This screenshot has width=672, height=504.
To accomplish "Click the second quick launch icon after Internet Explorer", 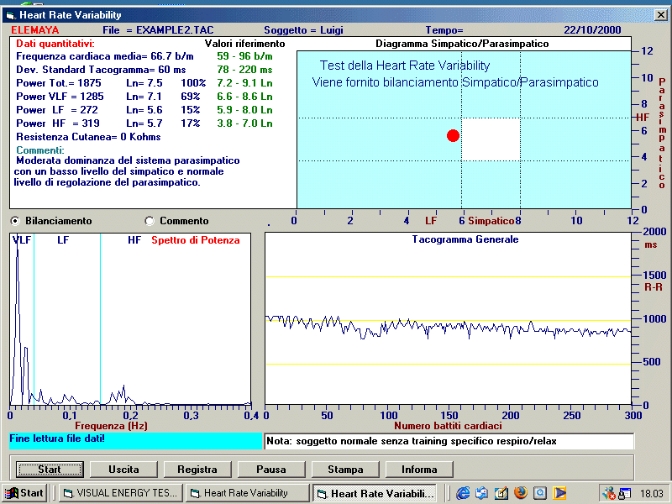I will pyautogui.click(x=482, y=493).
